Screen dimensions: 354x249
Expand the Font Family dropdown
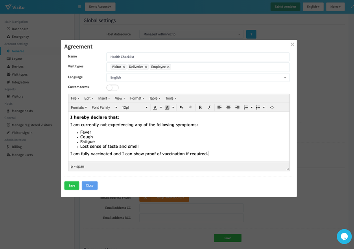[104, 108]
